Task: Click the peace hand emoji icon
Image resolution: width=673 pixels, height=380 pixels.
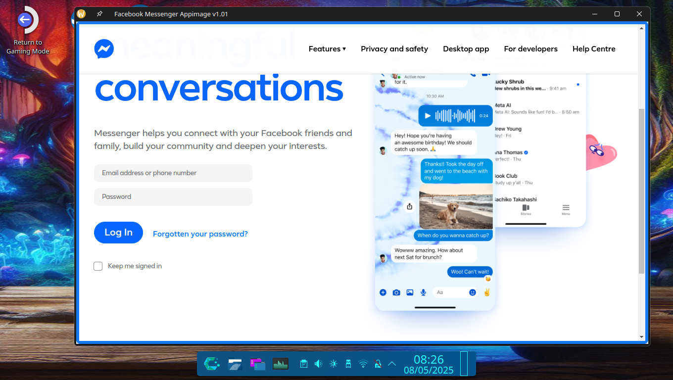Action: tap(487, 292)
